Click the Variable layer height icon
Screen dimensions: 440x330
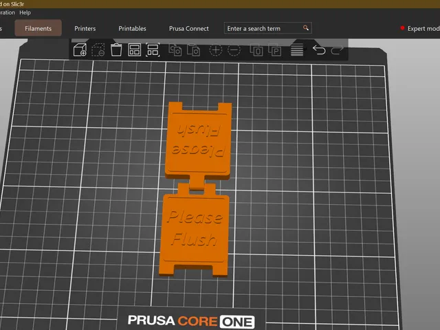297,50
